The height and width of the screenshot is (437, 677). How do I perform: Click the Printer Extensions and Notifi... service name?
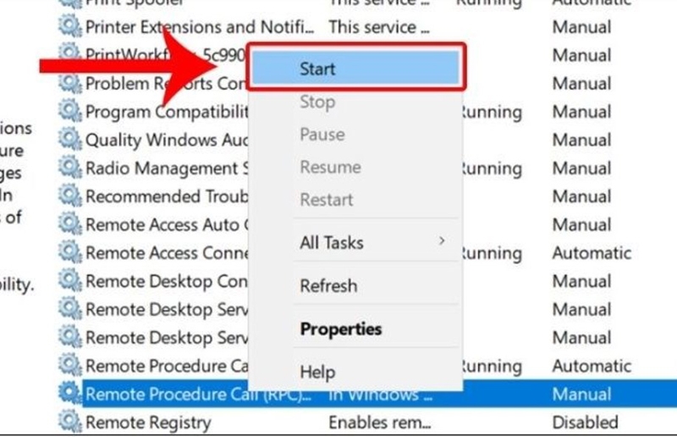(200, 27)
